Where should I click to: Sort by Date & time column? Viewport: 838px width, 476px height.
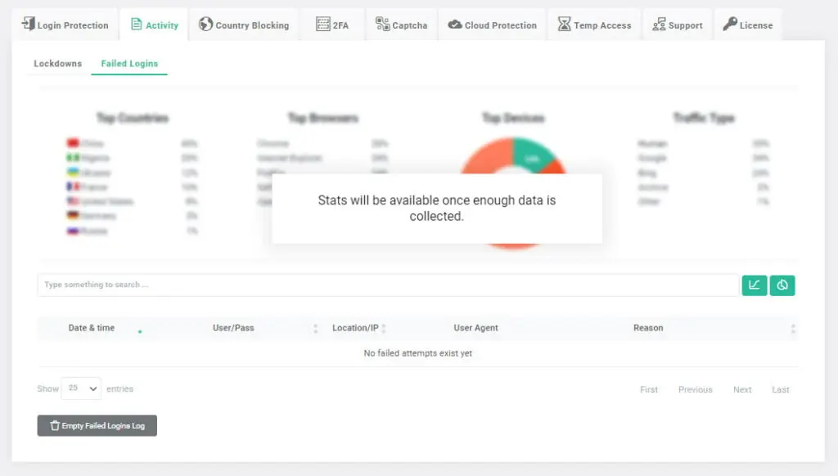coord(92,328)
